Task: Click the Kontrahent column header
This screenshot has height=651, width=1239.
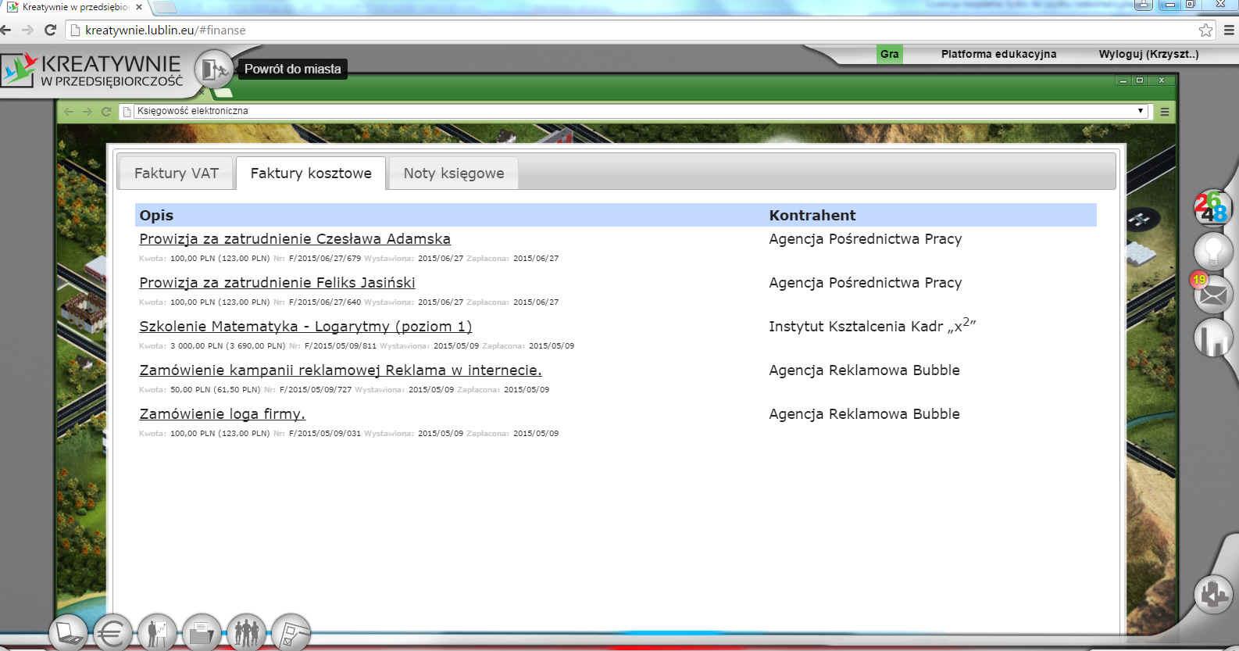Action: point(812,216)
